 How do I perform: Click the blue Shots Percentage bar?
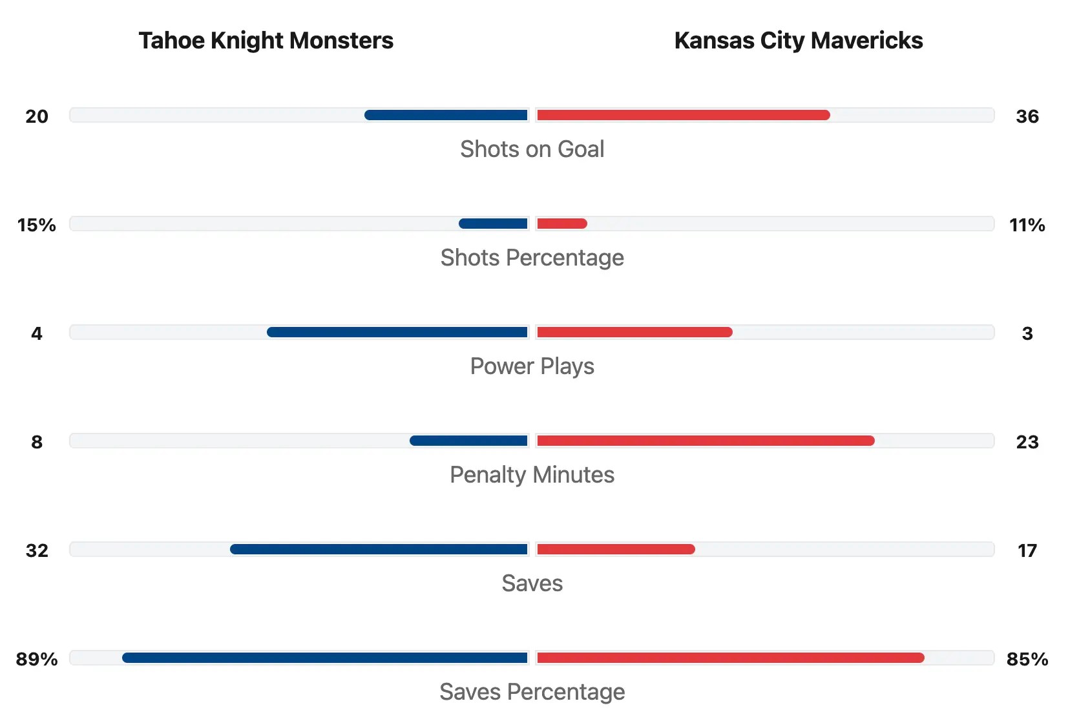tap(493, 224)
